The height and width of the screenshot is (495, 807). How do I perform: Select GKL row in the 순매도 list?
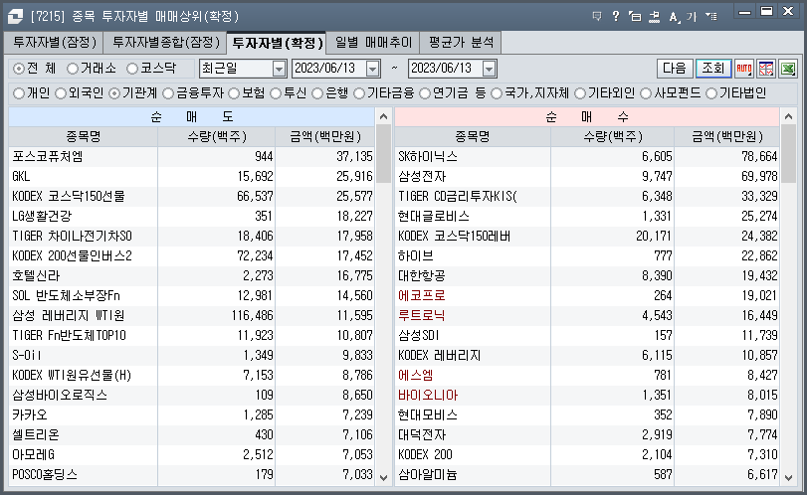[x=191, y=176]
